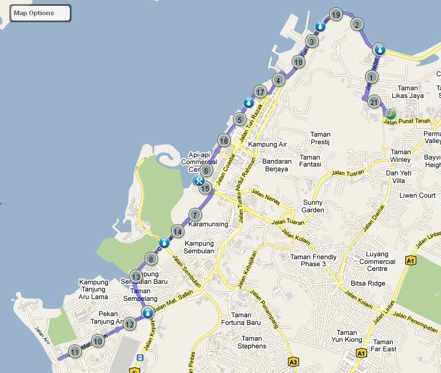Click route marker 21
The height and width of the screenshot is (373, 441).
[x=374, y=102]
